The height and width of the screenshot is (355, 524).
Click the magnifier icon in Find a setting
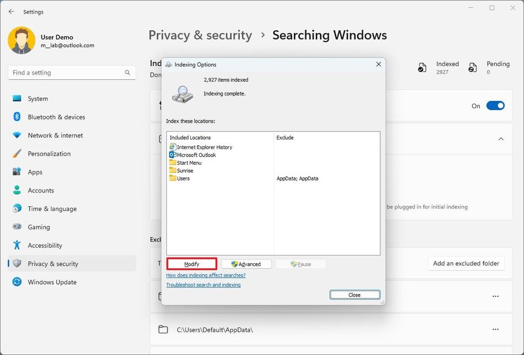coord(127,72)
